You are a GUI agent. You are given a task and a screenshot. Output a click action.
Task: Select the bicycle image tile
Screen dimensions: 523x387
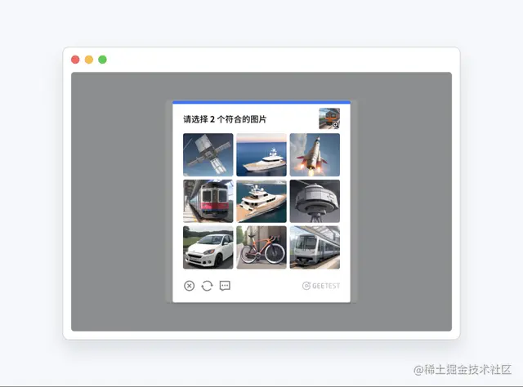[261, 247]
